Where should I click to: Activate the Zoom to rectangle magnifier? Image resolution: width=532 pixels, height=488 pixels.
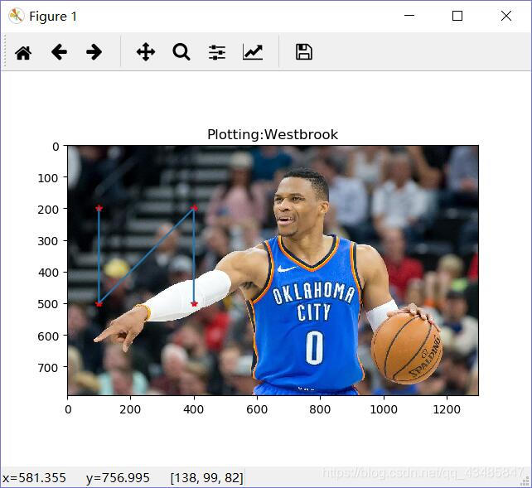[x=181, y=52]
